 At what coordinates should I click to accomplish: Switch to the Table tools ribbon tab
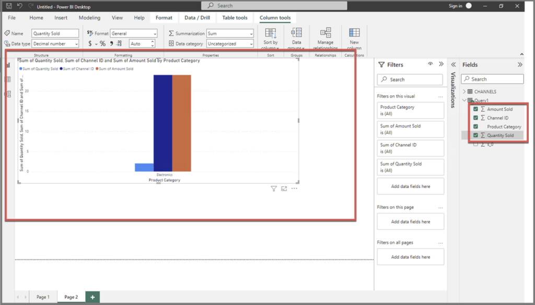[234, 17]
